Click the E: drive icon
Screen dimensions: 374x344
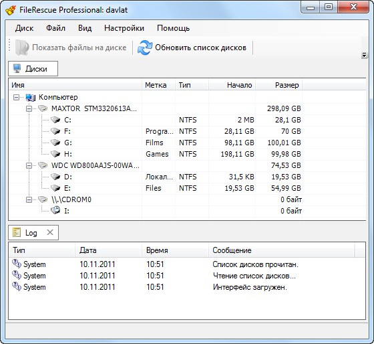click(55, 188)
